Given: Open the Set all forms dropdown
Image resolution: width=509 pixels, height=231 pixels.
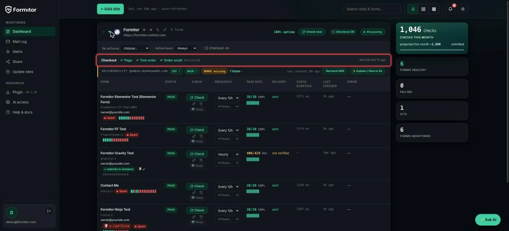Looking at the screenshot, I should point(135,48).
